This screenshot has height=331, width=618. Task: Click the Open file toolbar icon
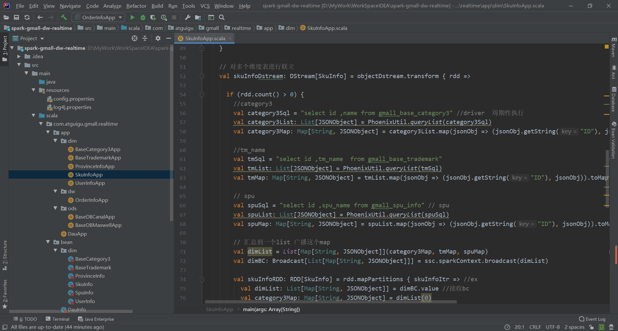point(6,17)
